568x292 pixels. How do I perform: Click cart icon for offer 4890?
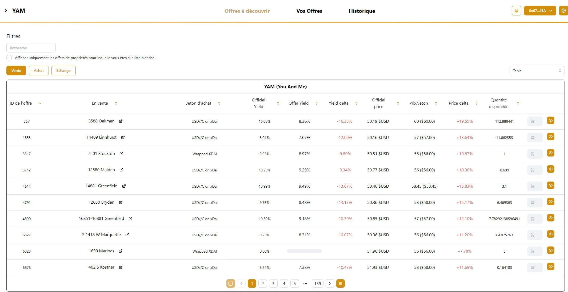click(x=535, y=219)
